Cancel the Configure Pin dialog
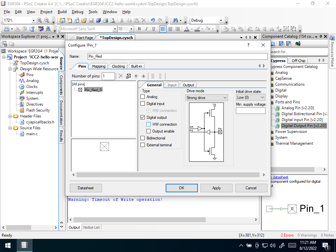The height and width of the screenshot is (252, 336). click(x=251, y=188)
